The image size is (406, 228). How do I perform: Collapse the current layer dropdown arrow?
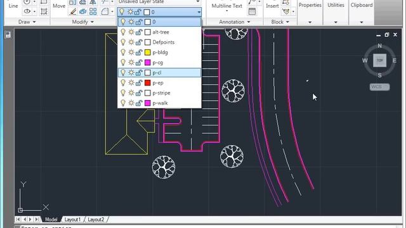[x=199, y=12]
